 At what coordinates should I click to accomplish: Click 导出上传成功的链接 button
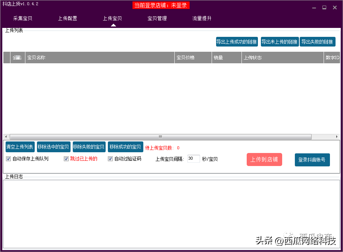[x=237, y=42]
